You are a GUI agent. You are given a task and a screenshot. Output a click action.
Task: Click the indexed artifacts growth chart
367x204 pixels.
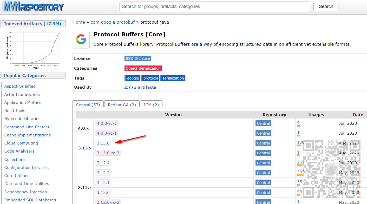[33, 50]
